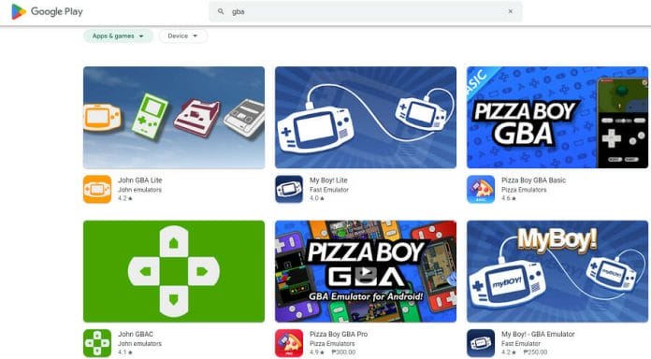Click Pizza Emulators under Pizza Boy GBA Pro
The image size is (651, 359).
click(x=332, y=344)
